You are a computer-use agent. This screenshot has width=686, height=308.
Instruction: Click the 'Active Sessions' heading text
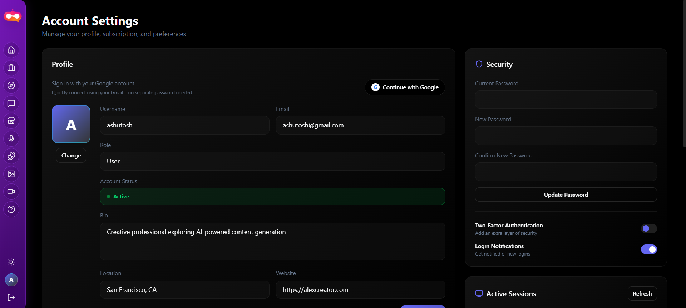[x=511, y=294]
